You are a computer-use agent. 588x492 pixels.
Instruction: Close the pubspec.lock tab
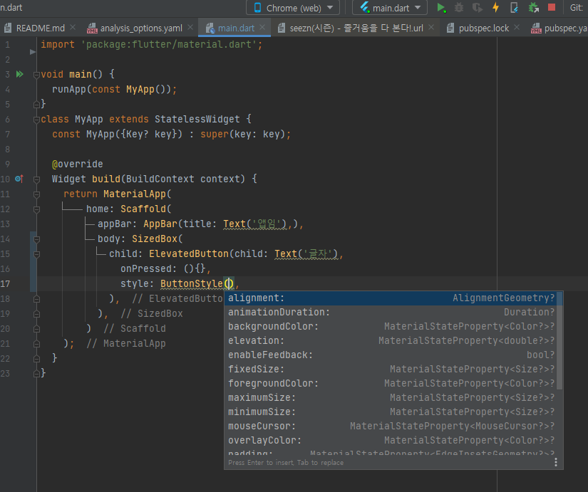517,27
